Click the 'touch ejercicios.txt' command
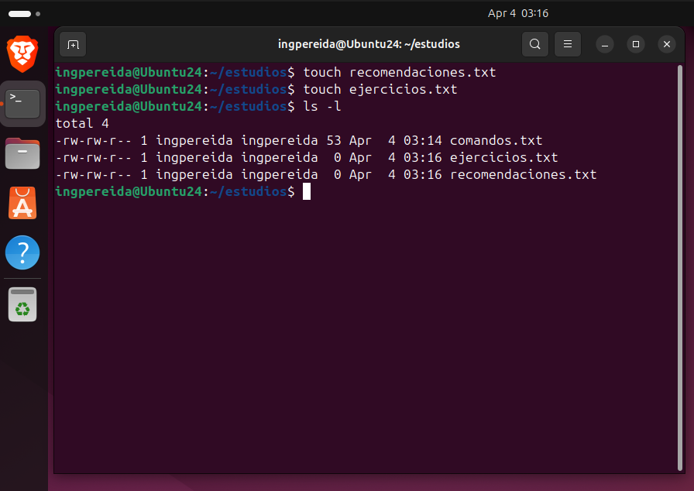Screen dimensions: 694x491 point(380,89)
